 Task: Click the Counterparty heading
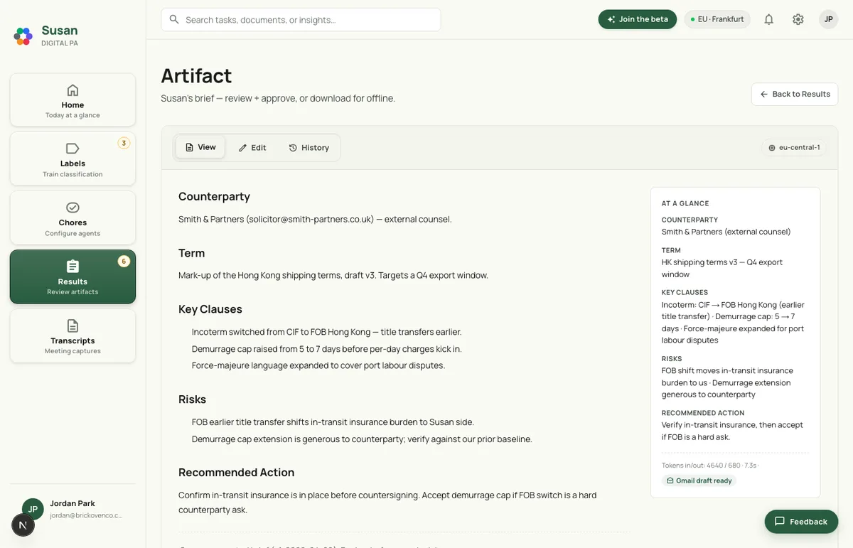(214, 196)
